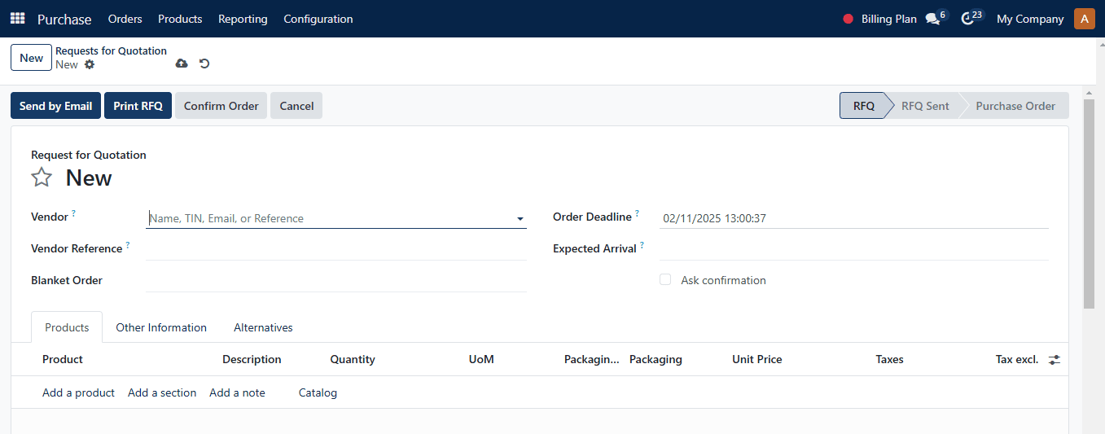The image size is (1105, 434).
Task: Click the Print RFQ button
Action: pos(138,106)
